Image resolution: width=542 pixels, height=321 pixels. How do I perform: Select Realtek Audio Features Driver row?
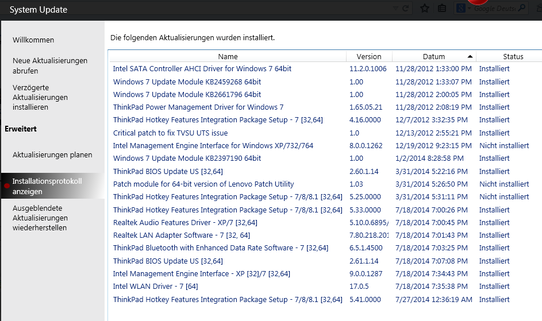click(x=326, y=223)
